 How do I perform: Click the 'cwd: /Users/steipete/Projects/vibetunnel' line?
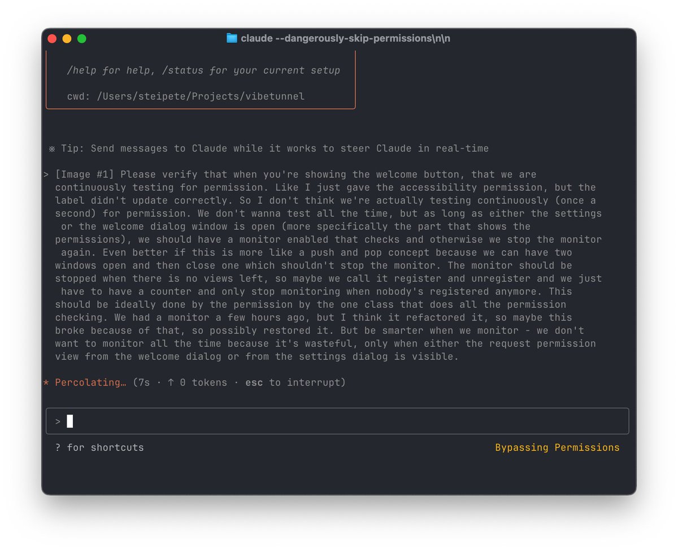click(186, 97)
